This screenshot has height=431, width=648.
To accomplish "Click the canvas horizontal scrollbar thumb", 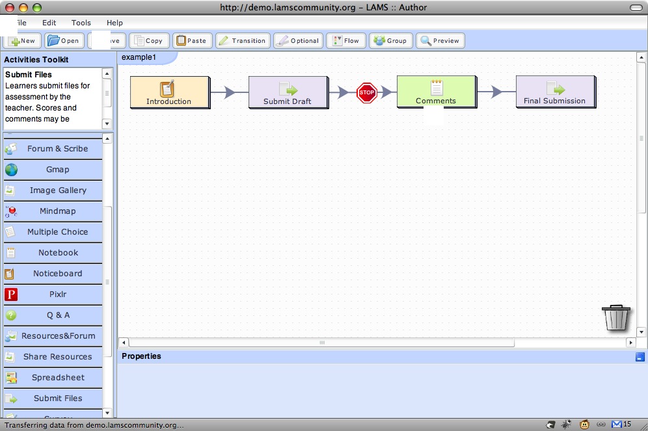I will click(321, 342).
